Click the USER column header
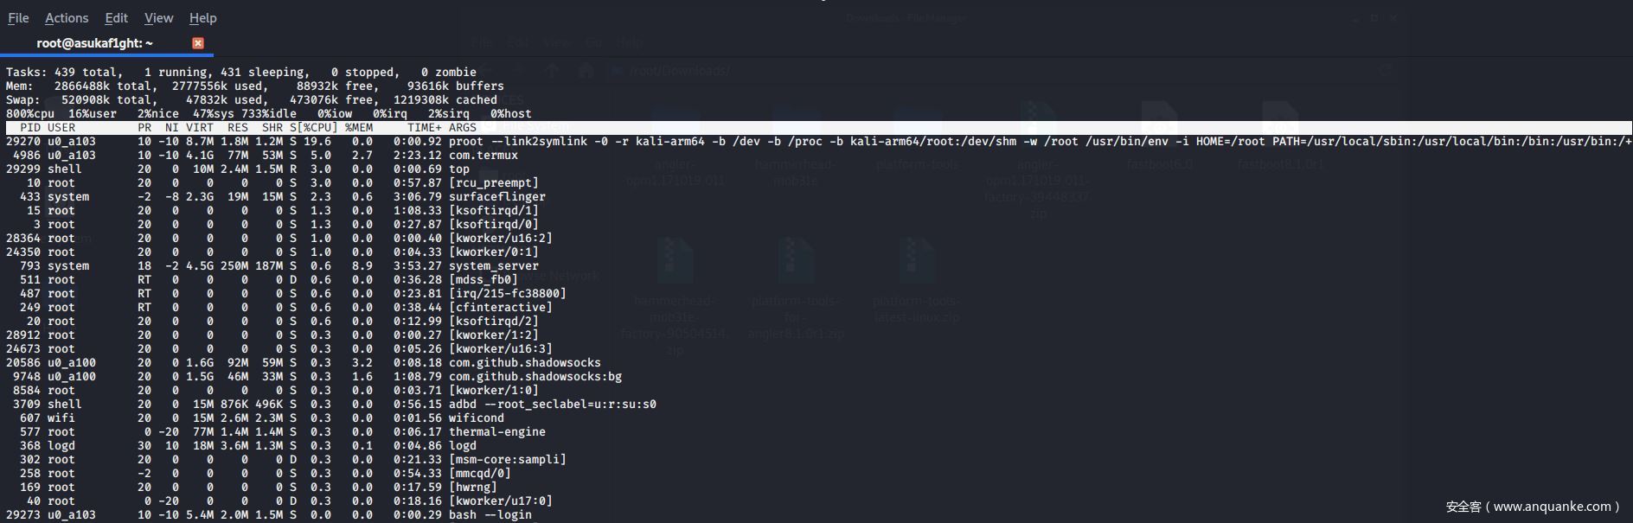The width and height of the screenshot is (1633, 523). coord(61,128)
